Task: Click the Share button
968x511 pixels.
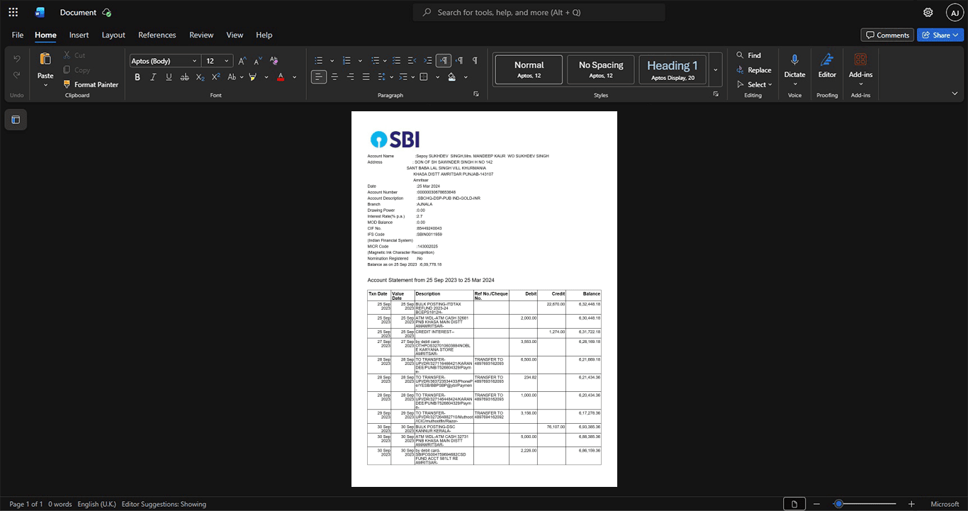Action: pyautogui.click(x=940, y=35)
